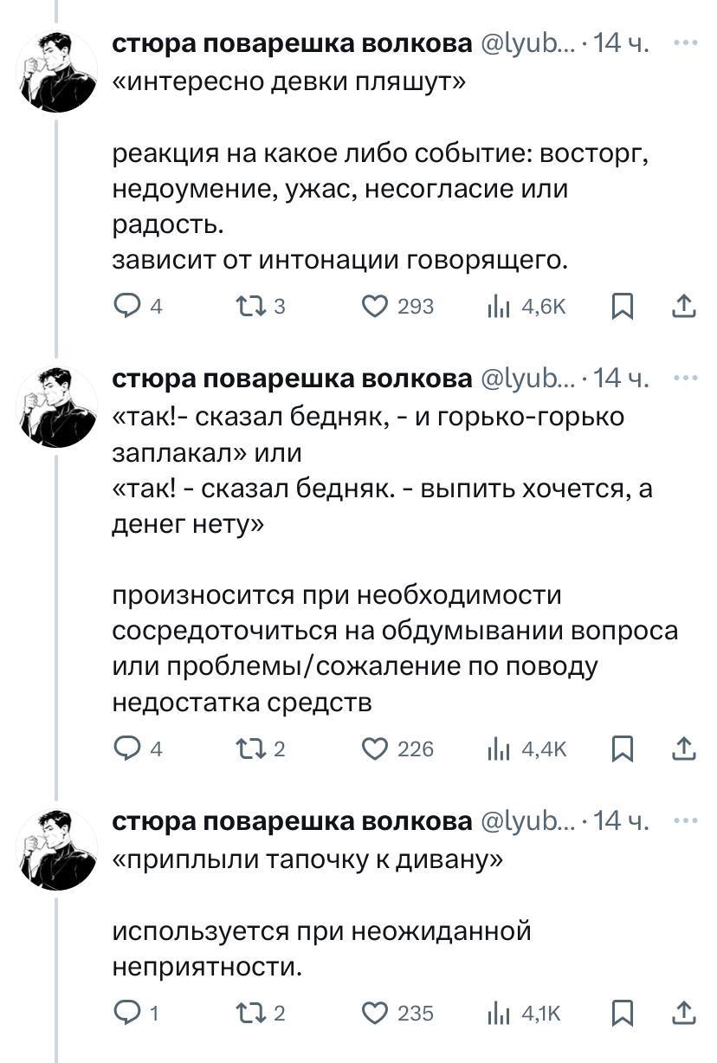Open three-dot menu on second tweet
This screenshot has height=1063, width=717.
point(685,378)
